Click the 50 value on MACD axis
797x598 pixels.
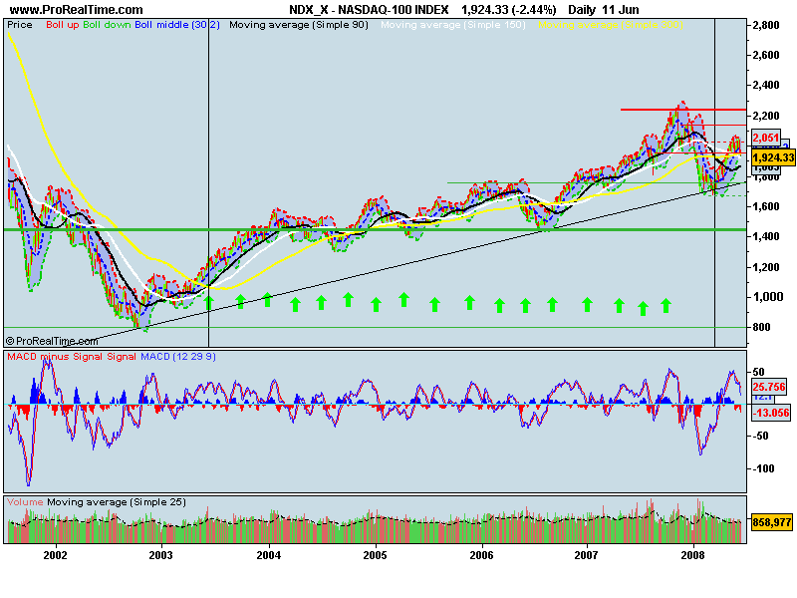758,372
